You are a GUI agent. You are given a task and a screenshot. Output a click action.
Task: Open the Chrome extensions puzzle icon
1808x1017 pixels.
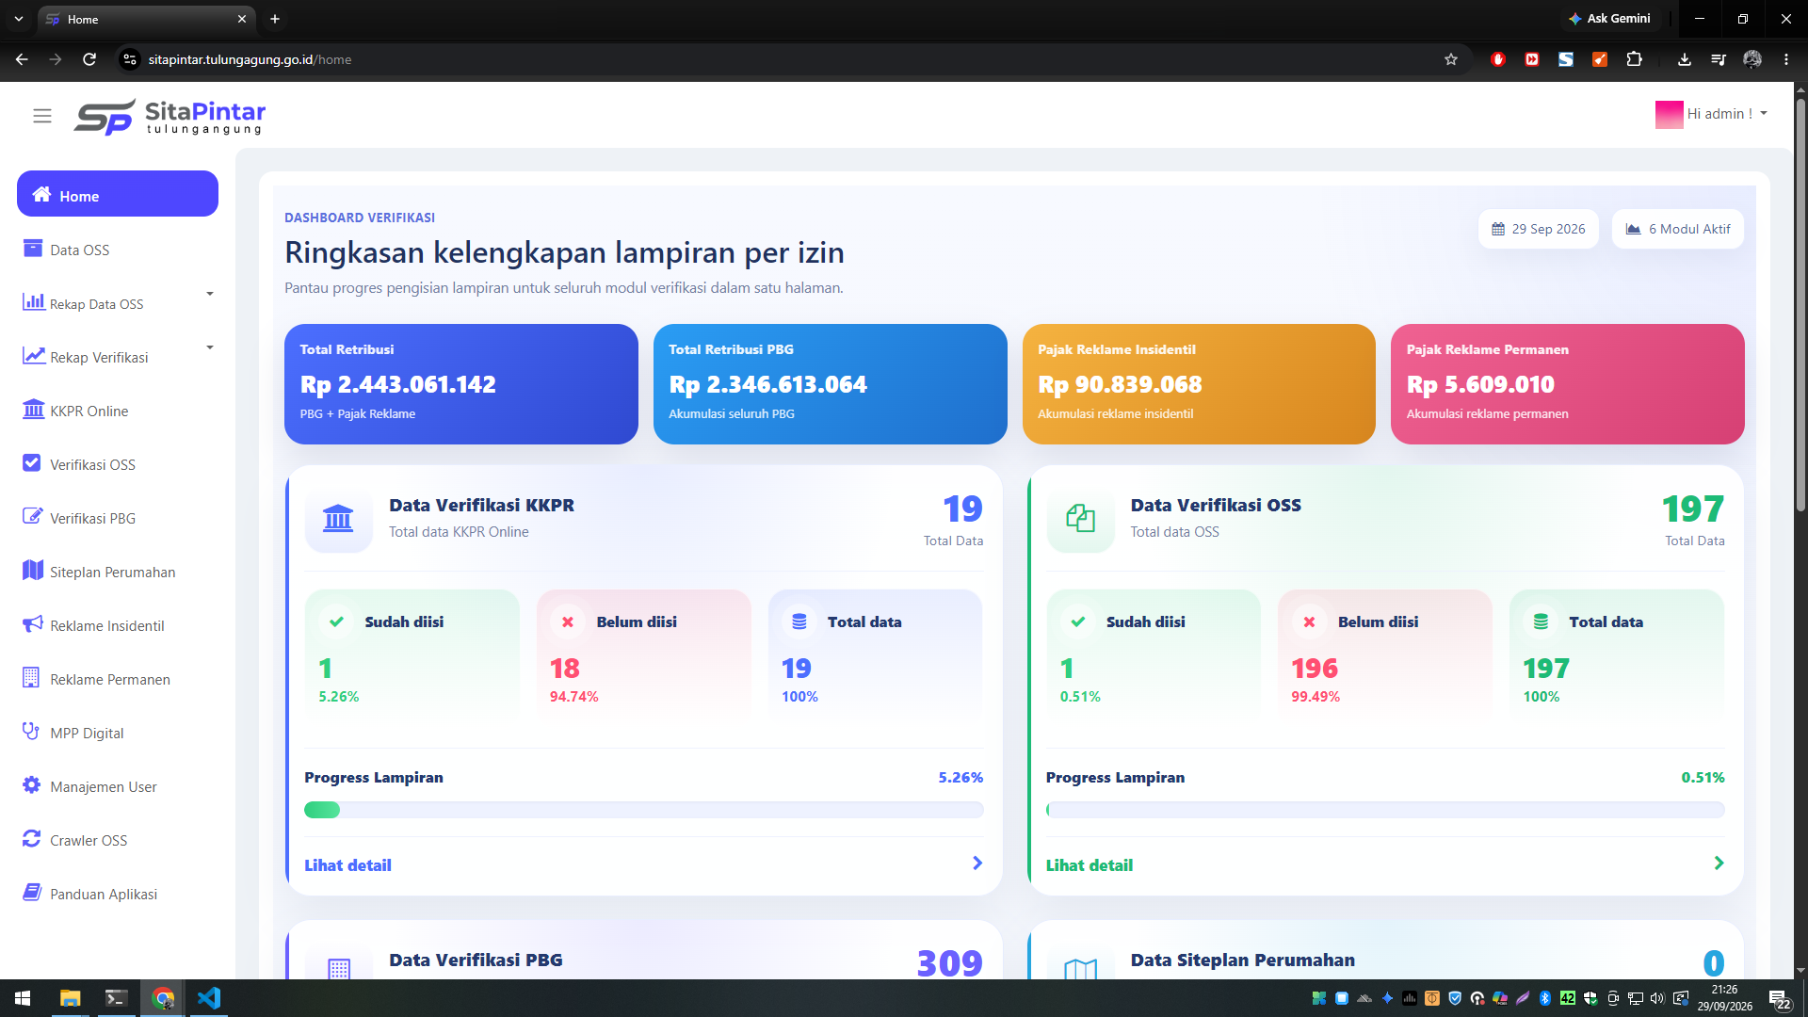[1634, 59]
